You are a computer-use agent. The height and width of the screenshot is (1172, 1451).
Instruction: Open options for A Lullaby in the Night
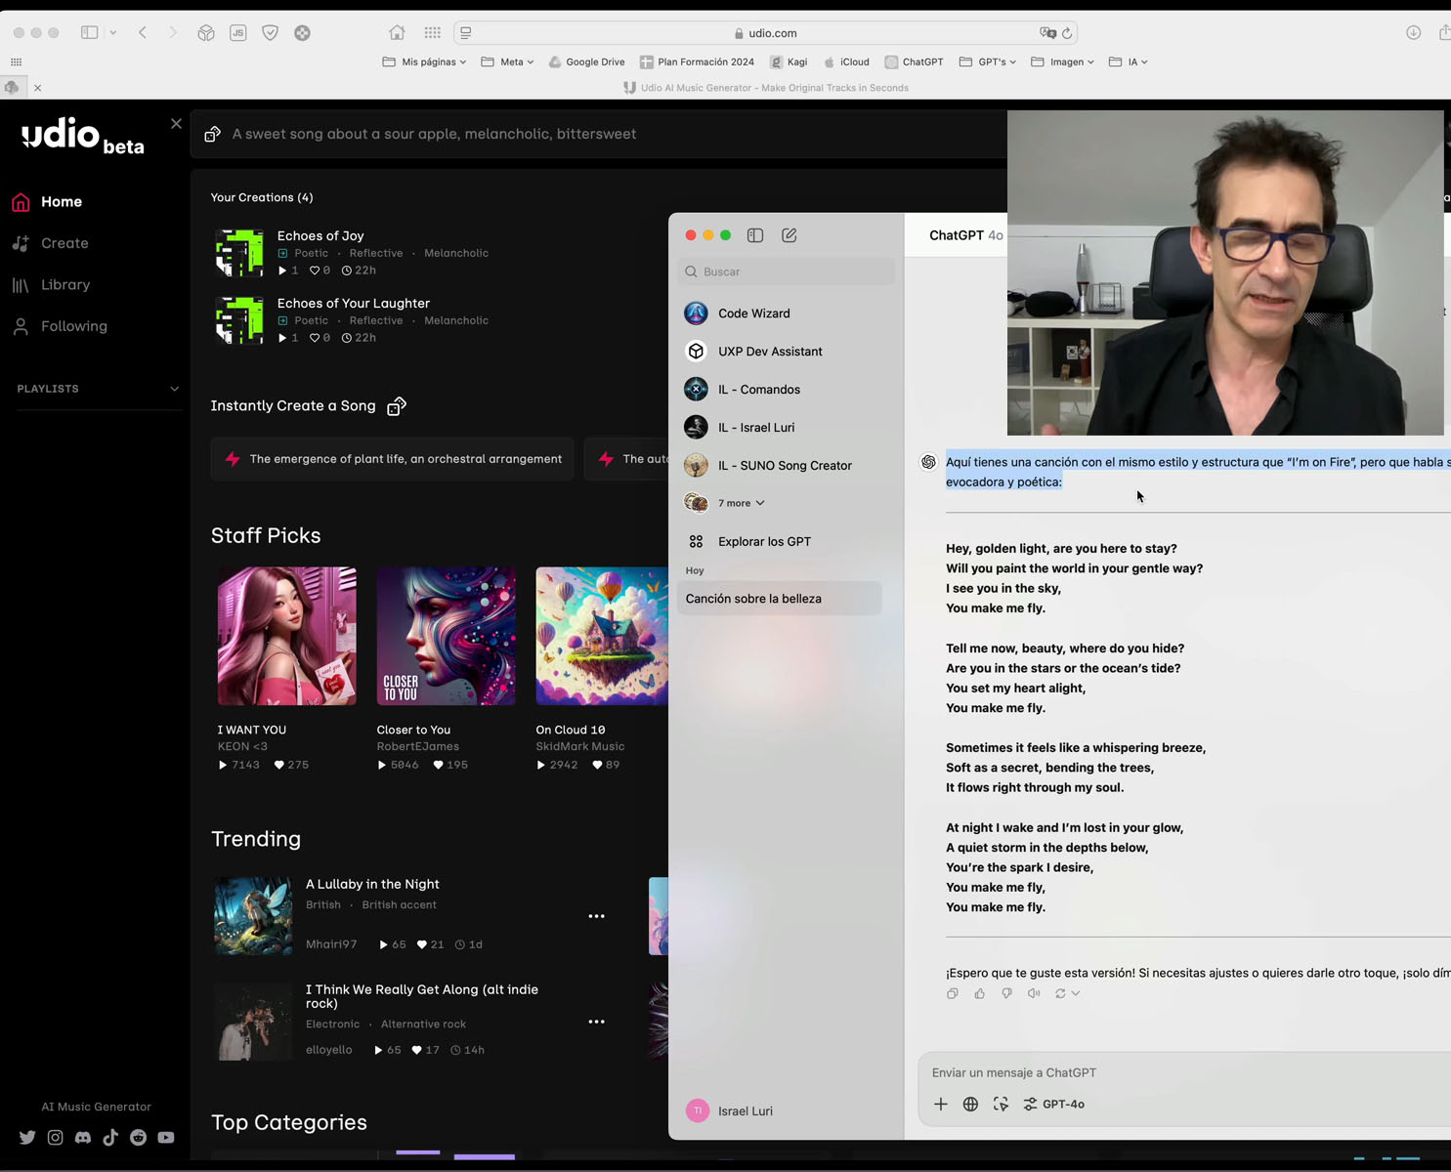[596, 916]
